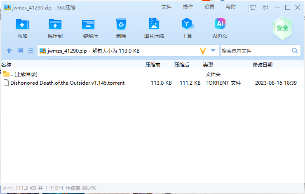Click the 添加 (Add) toolbar icon
Image resolution: width=305 pixels, height=194 pixels.
point(22,24)
